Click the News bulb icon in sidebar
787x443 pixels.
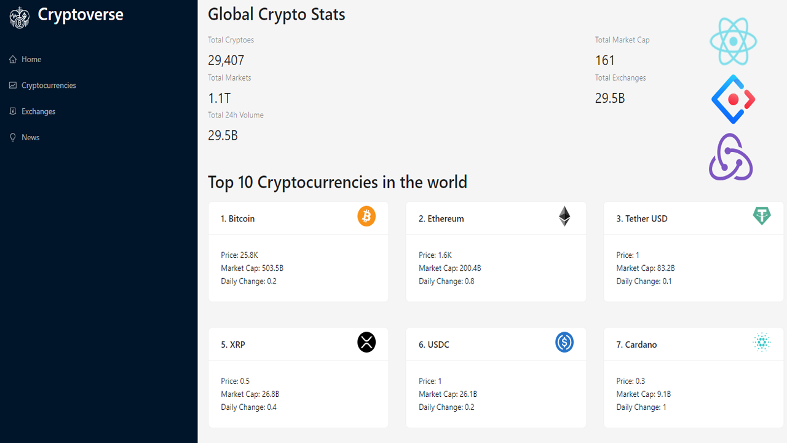(x=12, y=137)
